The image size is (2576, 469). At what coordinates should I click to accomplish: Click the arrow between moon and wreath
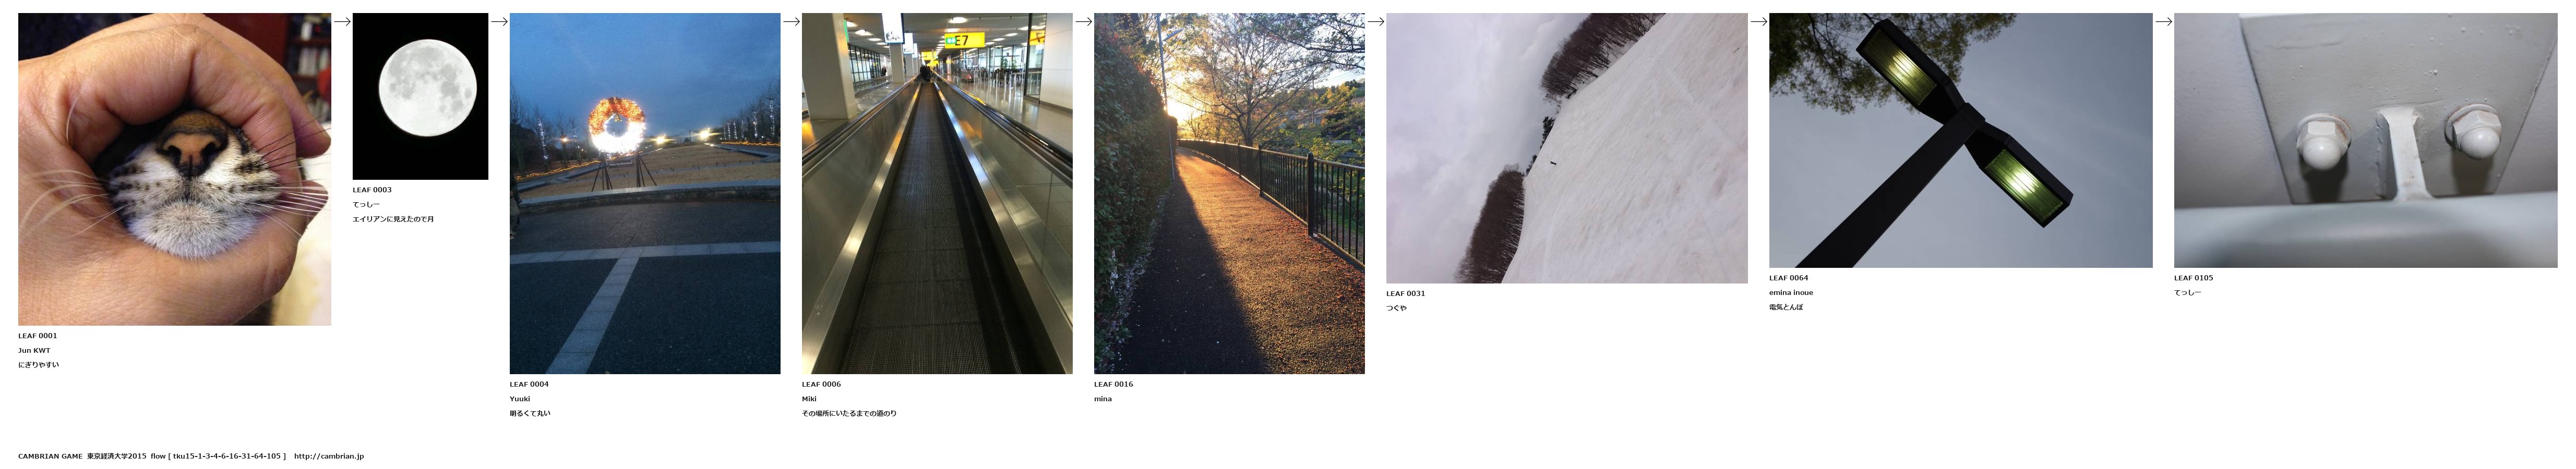point(499,22)
